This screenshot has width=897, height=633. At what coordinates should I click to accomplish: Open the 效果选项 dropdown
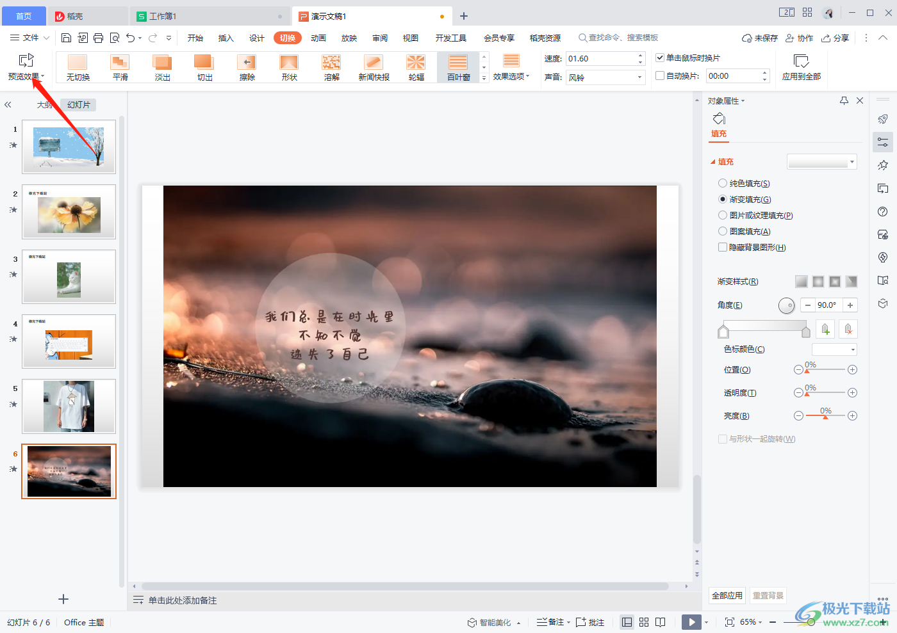(x=511, y=76)
